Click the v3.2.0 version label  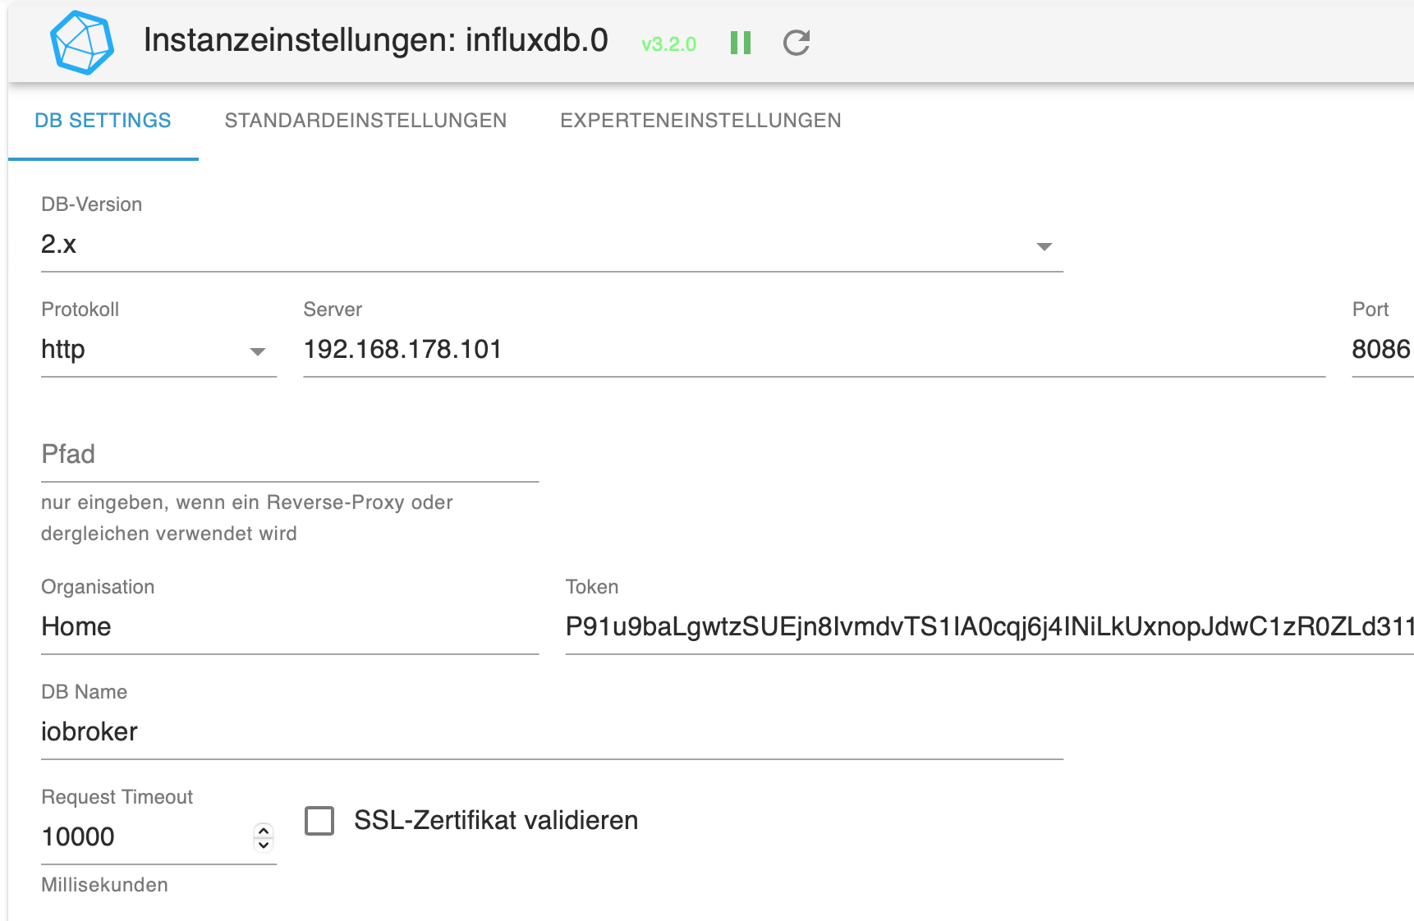[x=668, y=44]
